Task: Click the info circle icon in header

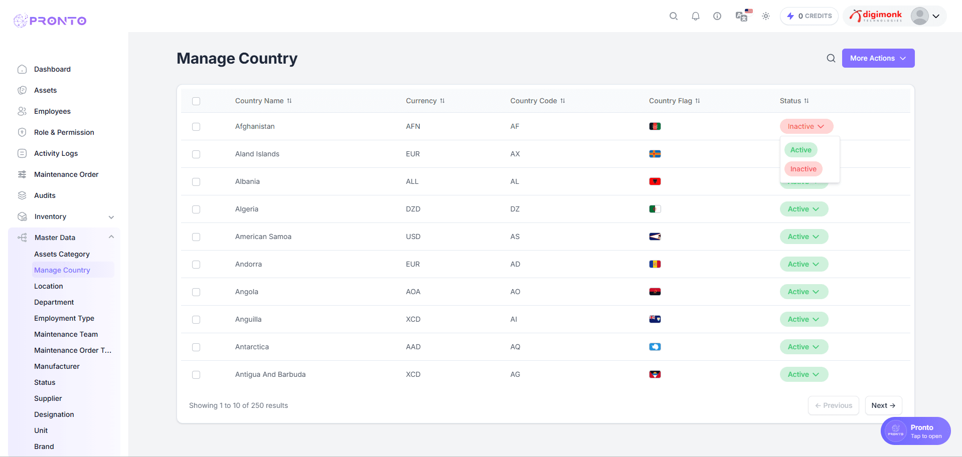Action: point(717,16)
